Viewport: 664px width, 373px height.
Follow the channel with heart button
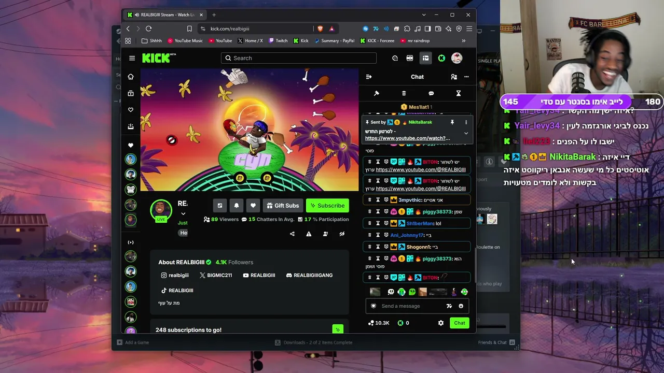pyautogui.click(x=253, y=206)
